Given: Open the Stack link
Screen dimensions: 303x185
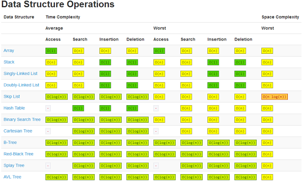Looking at the screenshot, I should [x=9, y=62].
